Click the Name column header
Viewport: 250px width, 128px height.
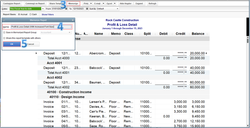(x=99, y=34)
